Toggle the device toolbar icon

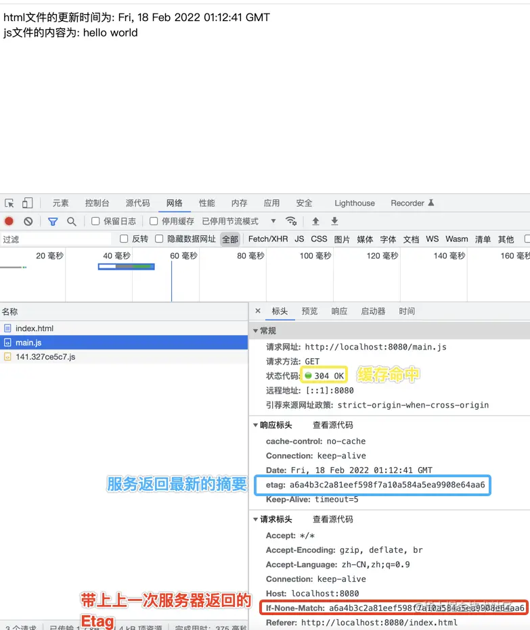click(x=27, y=203)
